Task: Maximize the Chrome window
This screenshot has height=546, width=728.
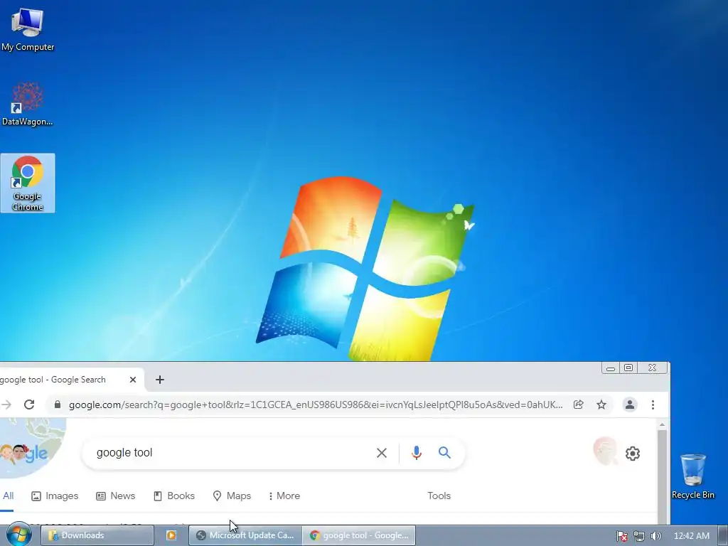Action: (x=628, y=368)
